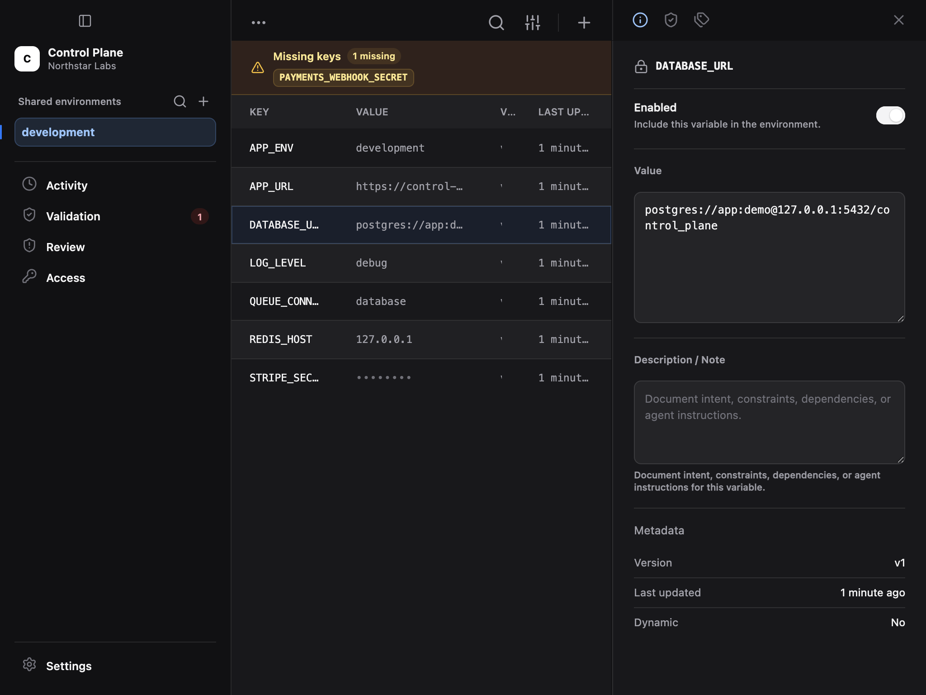926x695 pixels.
Task: Switch to the info details tab
Action: click(x=640, y=20)
